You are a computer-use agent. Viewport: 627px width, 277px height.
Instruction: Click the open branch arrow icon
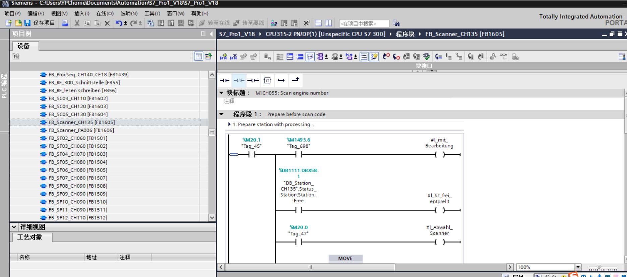pos(281,80)
